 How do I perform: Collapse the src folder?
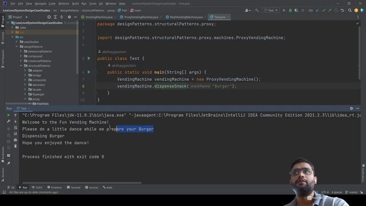click(x=13, y=37)
